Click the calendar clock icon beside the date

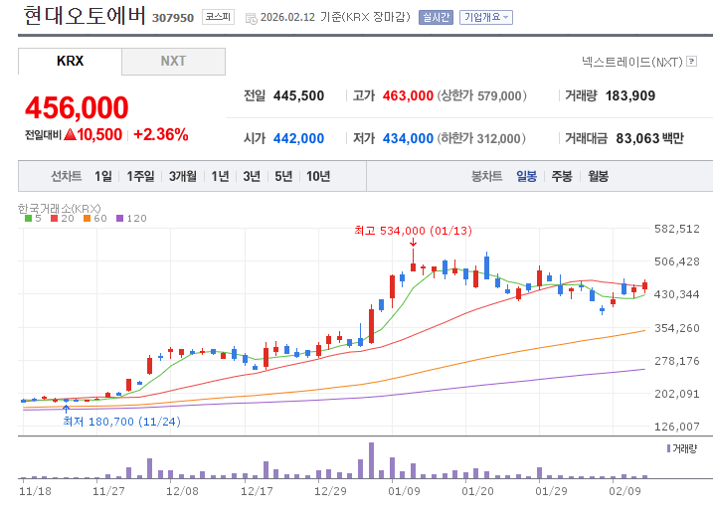251,19
